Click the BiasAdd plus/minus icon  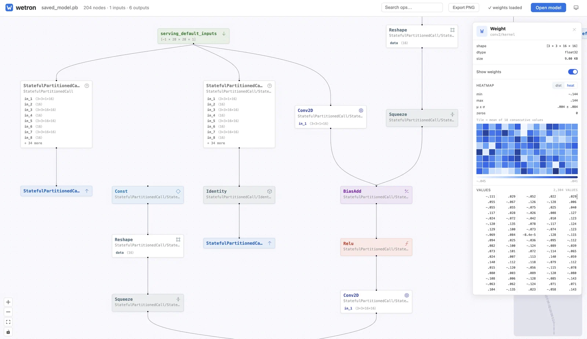[406, 191]
